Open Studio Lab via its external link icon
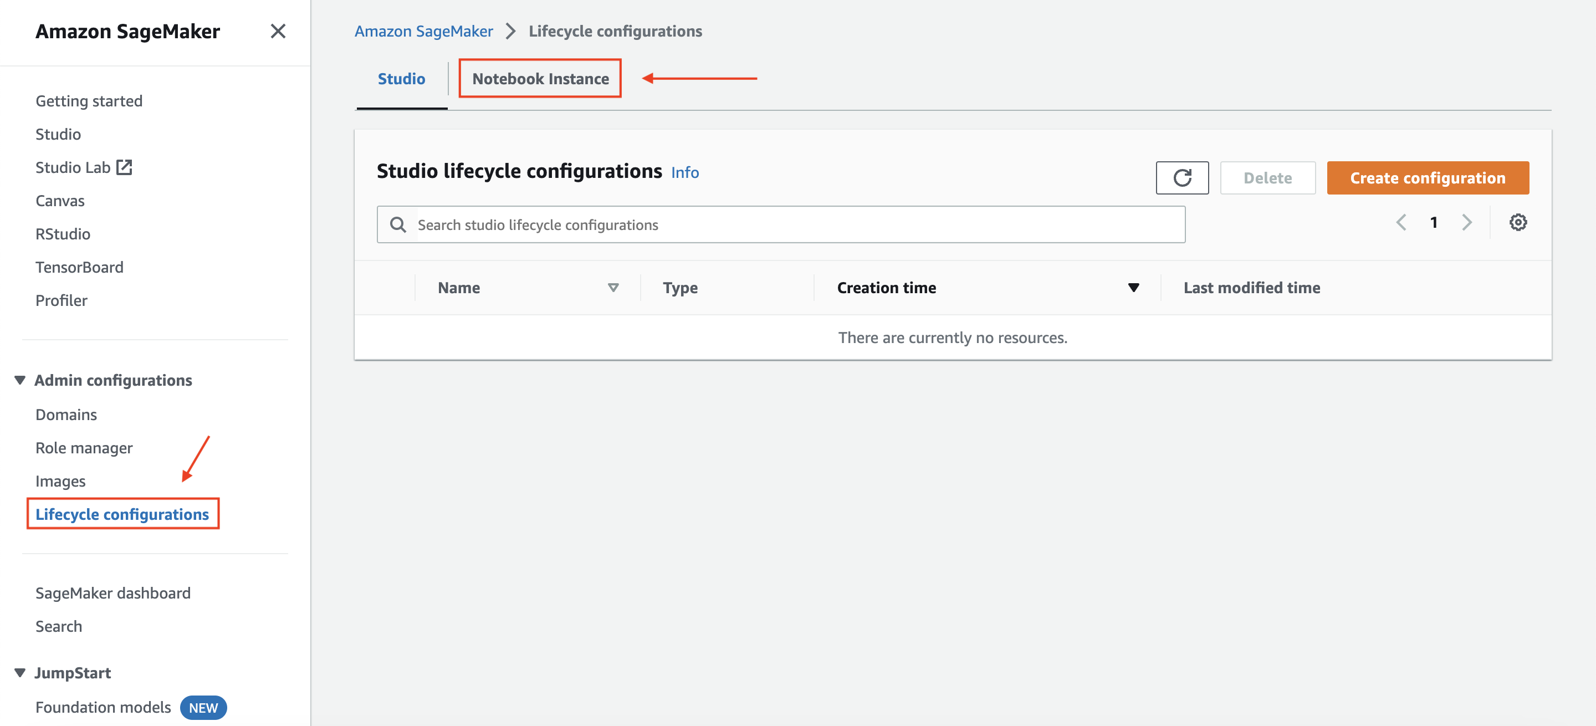Viewport: 1596px width, 726px height. pos(125,166)
